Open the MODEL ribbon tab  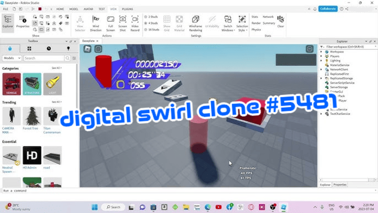pyautogui.click(x=73, y=9)
